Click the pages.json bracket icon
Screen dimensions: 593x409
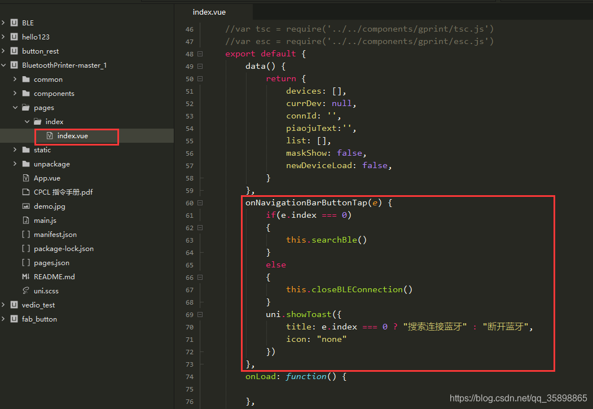pyautogui.click(x=26, y=262)
